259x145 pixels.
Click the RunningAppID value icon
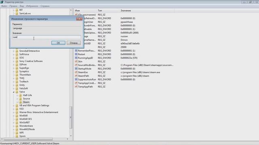point(76,58)
